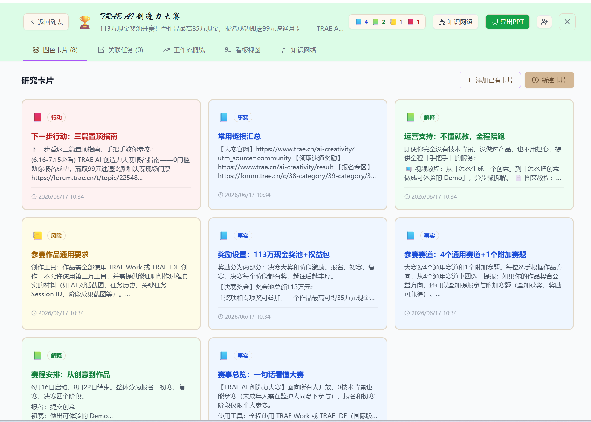Screen dimensions: 591x422
Task: Click the add member icon button
Action: tap(544, 22)
